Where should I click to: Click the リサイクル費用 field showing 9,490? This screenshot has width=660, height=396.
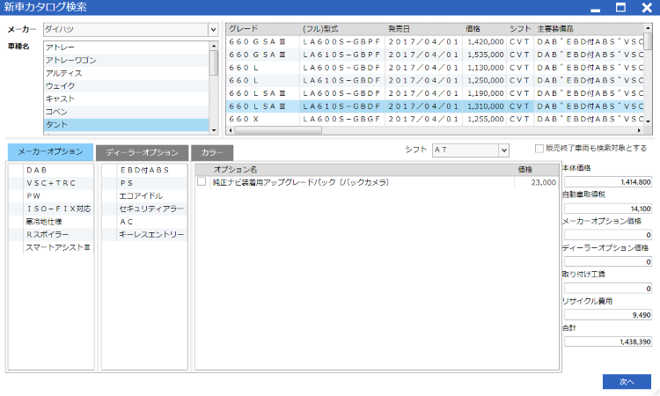pyautogui.click(x=608, y=315)
